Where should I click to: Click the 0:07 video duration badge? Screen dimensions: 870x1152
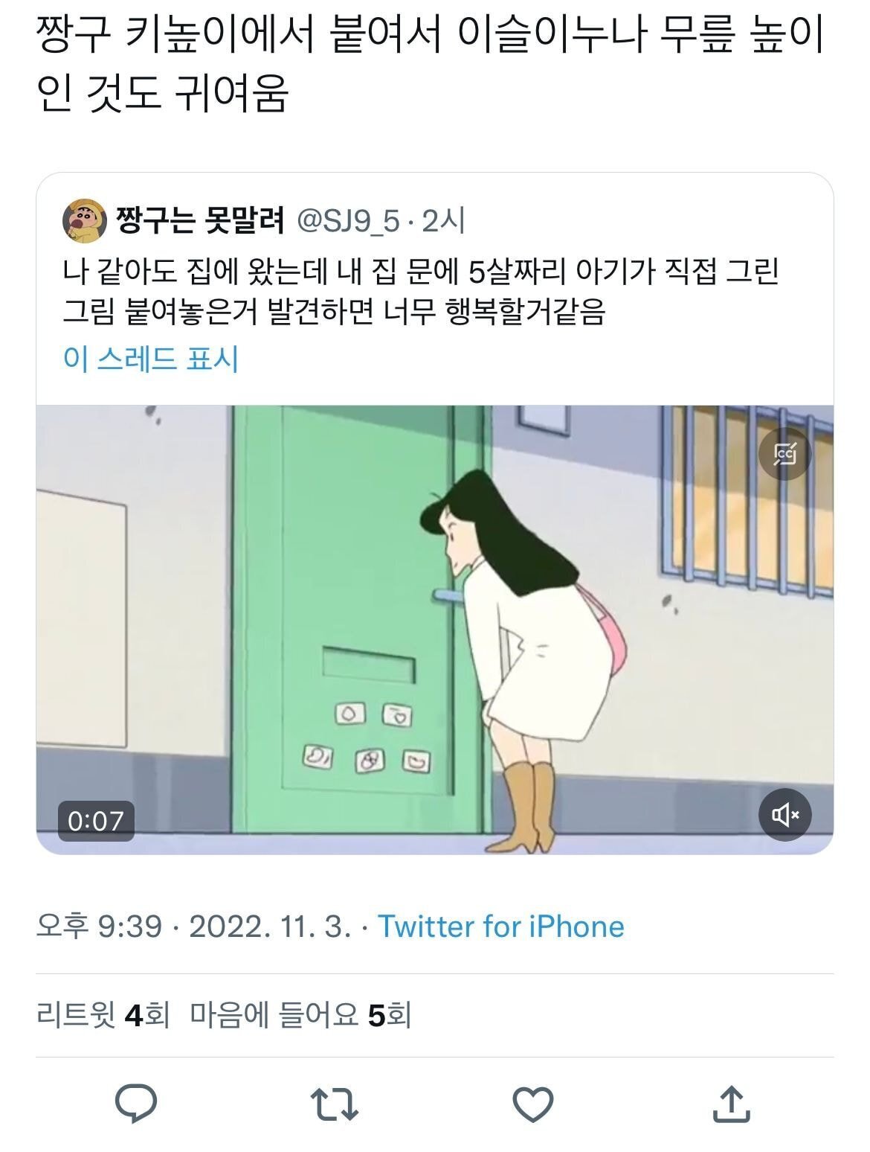click(x=96, y=821)
